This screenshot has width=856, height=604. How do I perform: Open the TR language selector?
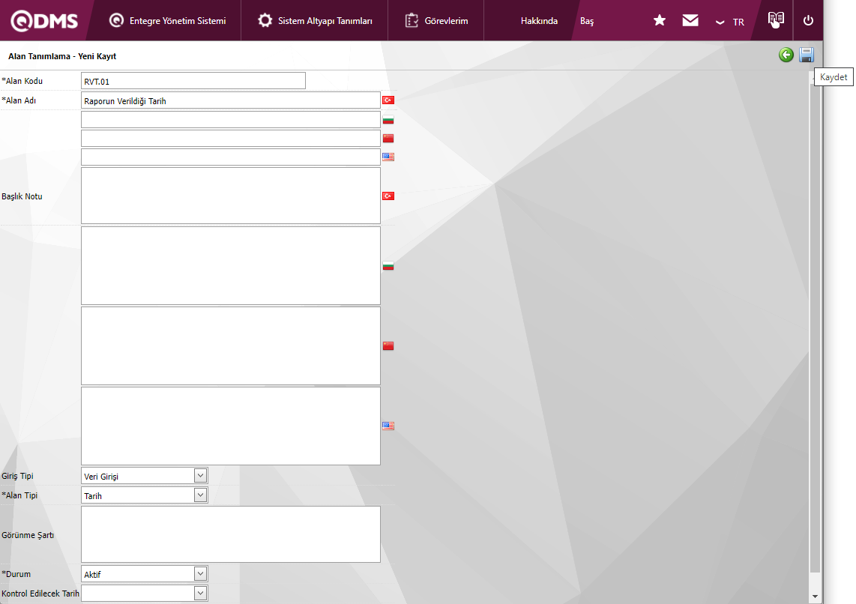[730, 22]
